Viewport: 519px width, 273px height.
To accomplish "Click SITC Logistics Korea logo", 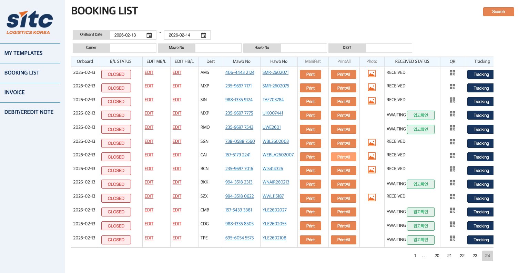I will pos(30,22).
